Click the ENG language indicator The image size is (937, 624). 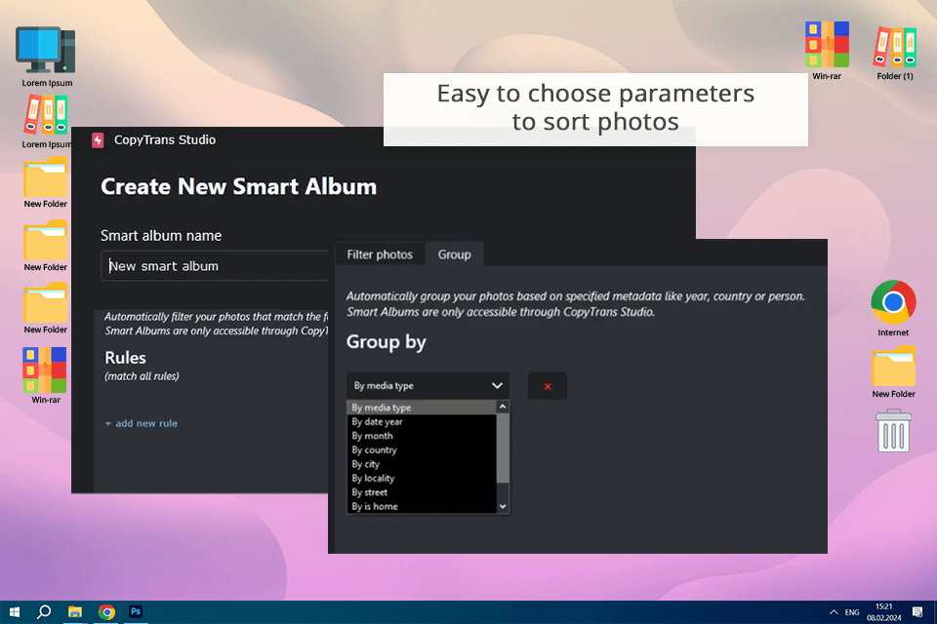coord(852,612)
